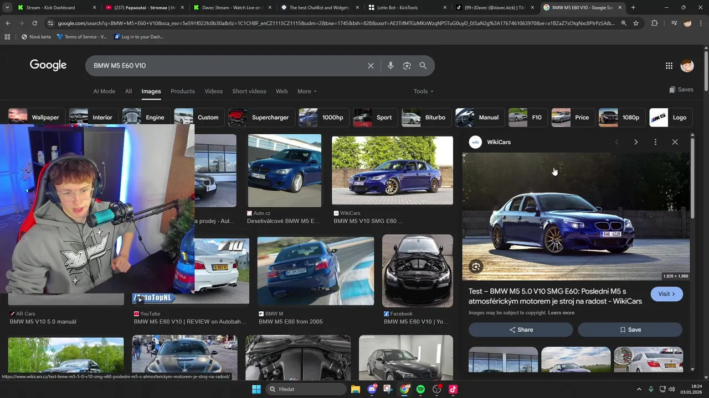
Task: Bookmark this page with star icon
Action: [636, 23]
